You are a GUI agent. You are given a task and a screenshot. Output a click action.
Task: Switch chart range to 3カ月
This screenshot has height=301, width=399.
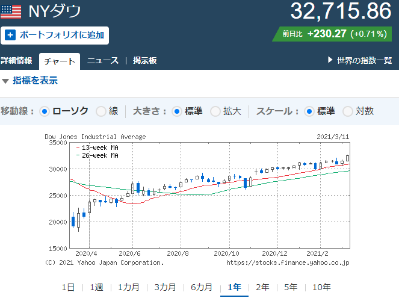tap(165, 287)
